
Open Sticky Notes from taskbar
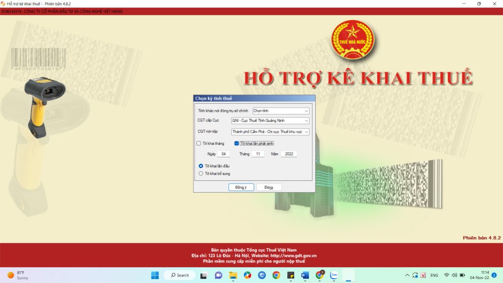(291, 275)
